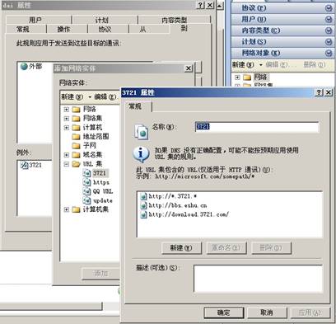The height and width of the screenshot is (324, 336).
Task: Click help button in 3721 properties title bar
Action: [x=319, y=92]
